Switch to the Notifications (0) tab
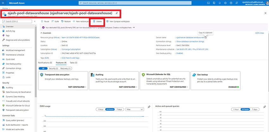 tap(45, 63)
